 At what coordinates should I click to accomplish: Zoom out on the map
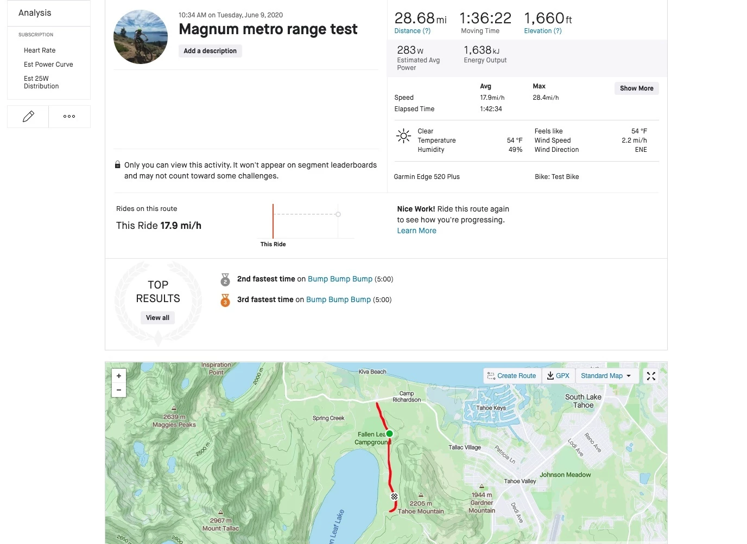click(119, 390)
